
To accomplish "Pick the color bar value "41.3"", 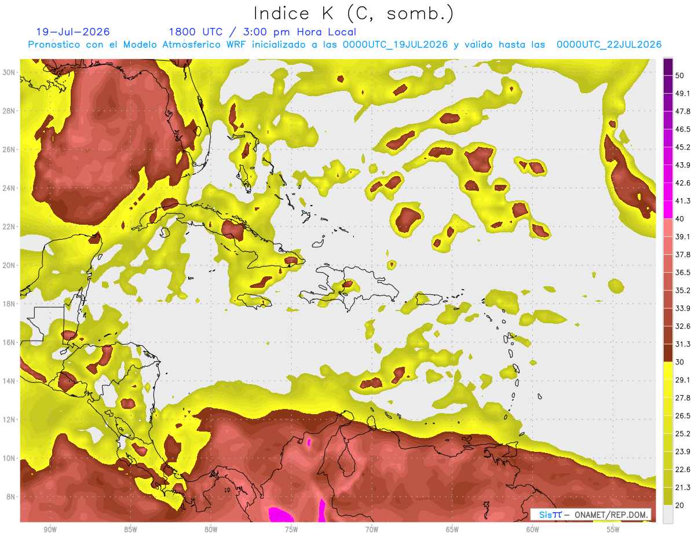I will [682, 201].
